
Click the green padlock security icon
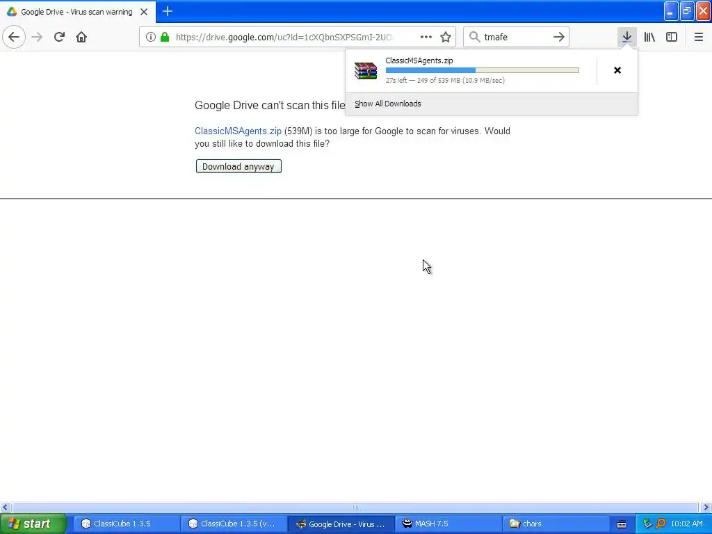165,37
